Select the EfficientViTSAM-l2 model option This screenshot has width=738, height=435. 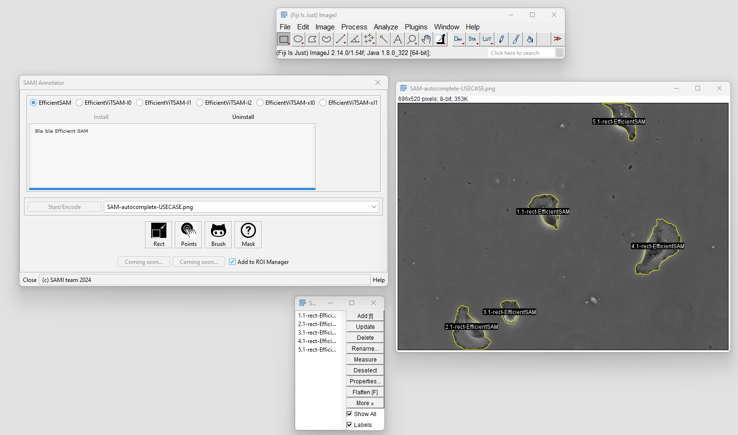coord(224,102)
